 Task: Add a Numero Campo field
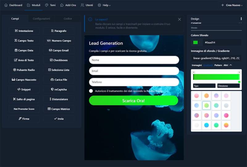click(59, 40)
